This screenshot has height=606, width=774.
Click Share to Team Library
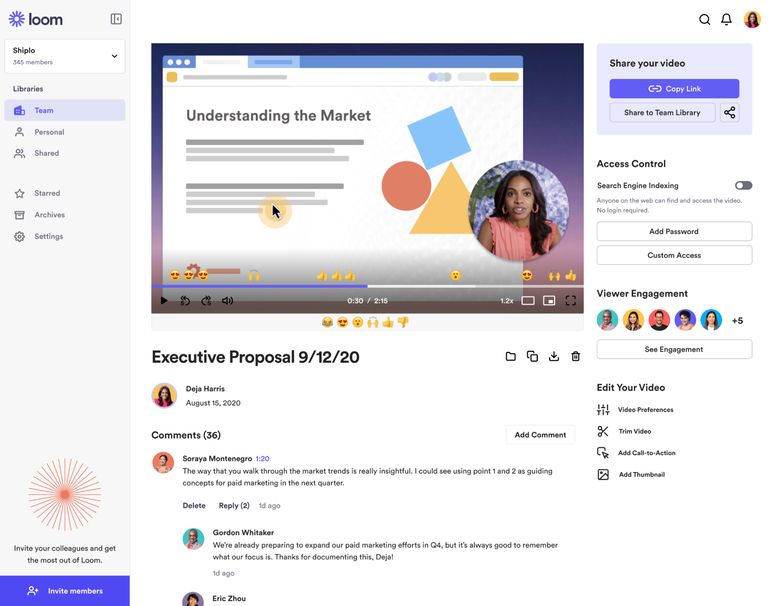click(x=662, y=112)
